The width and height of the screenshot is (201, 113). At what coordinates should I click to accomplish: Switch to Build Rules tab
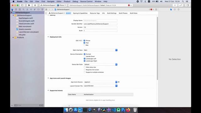(133, 13)
